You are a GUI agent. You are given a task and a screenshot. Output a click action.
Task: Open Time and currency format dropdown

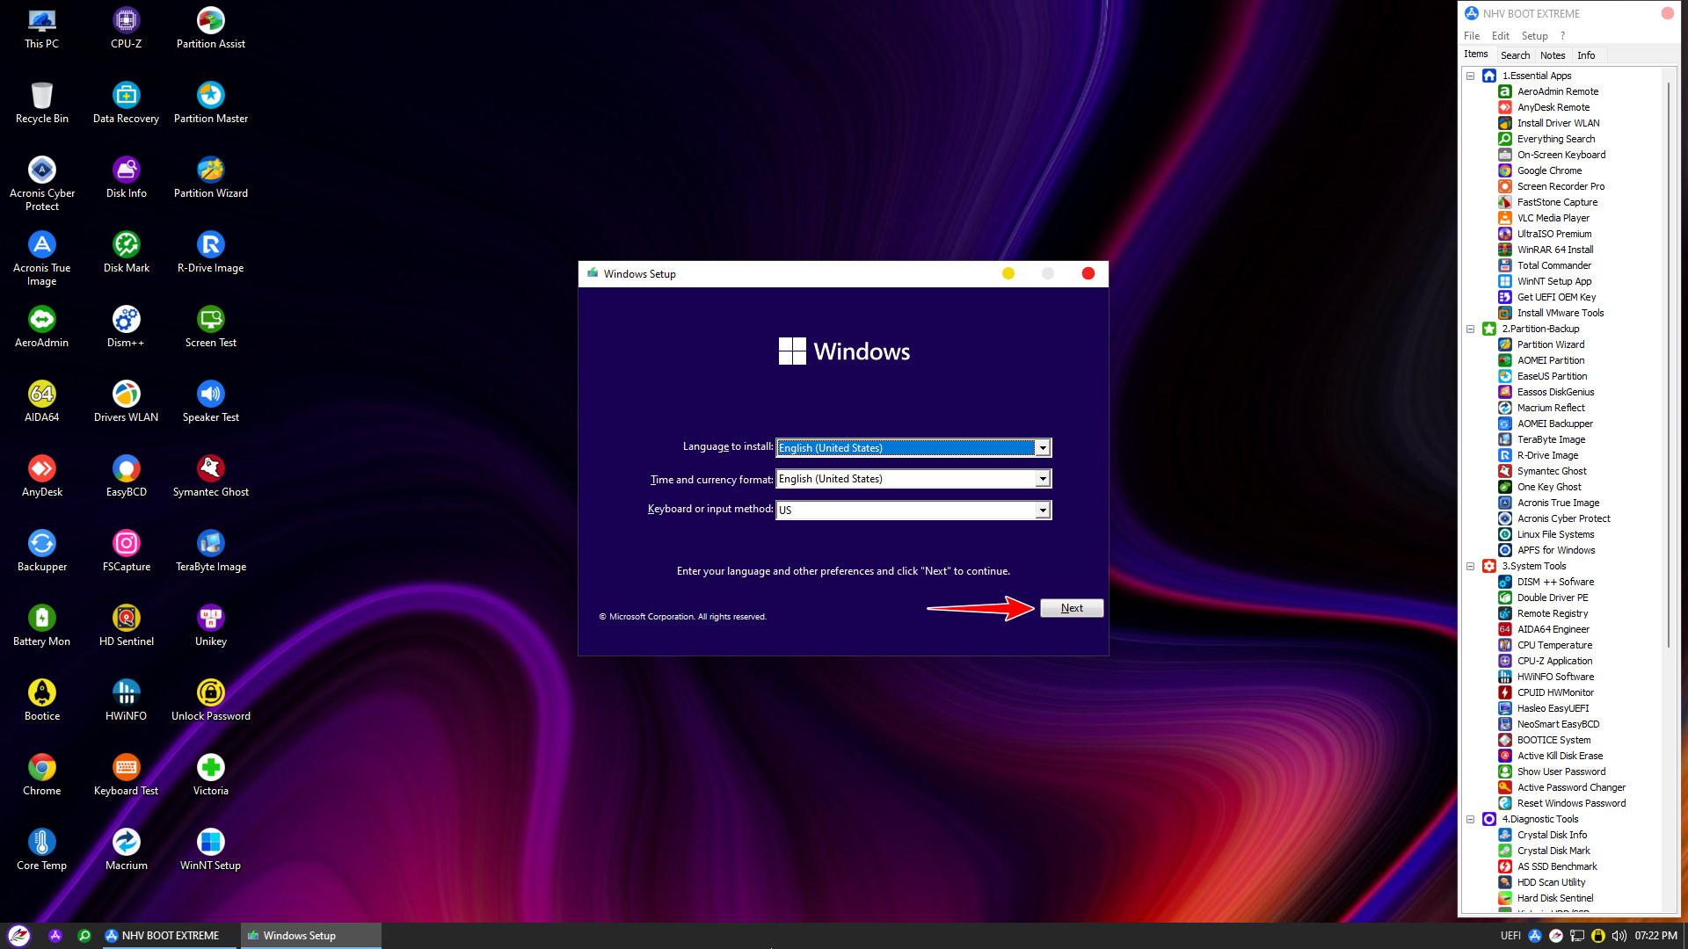pos(1043,479)
